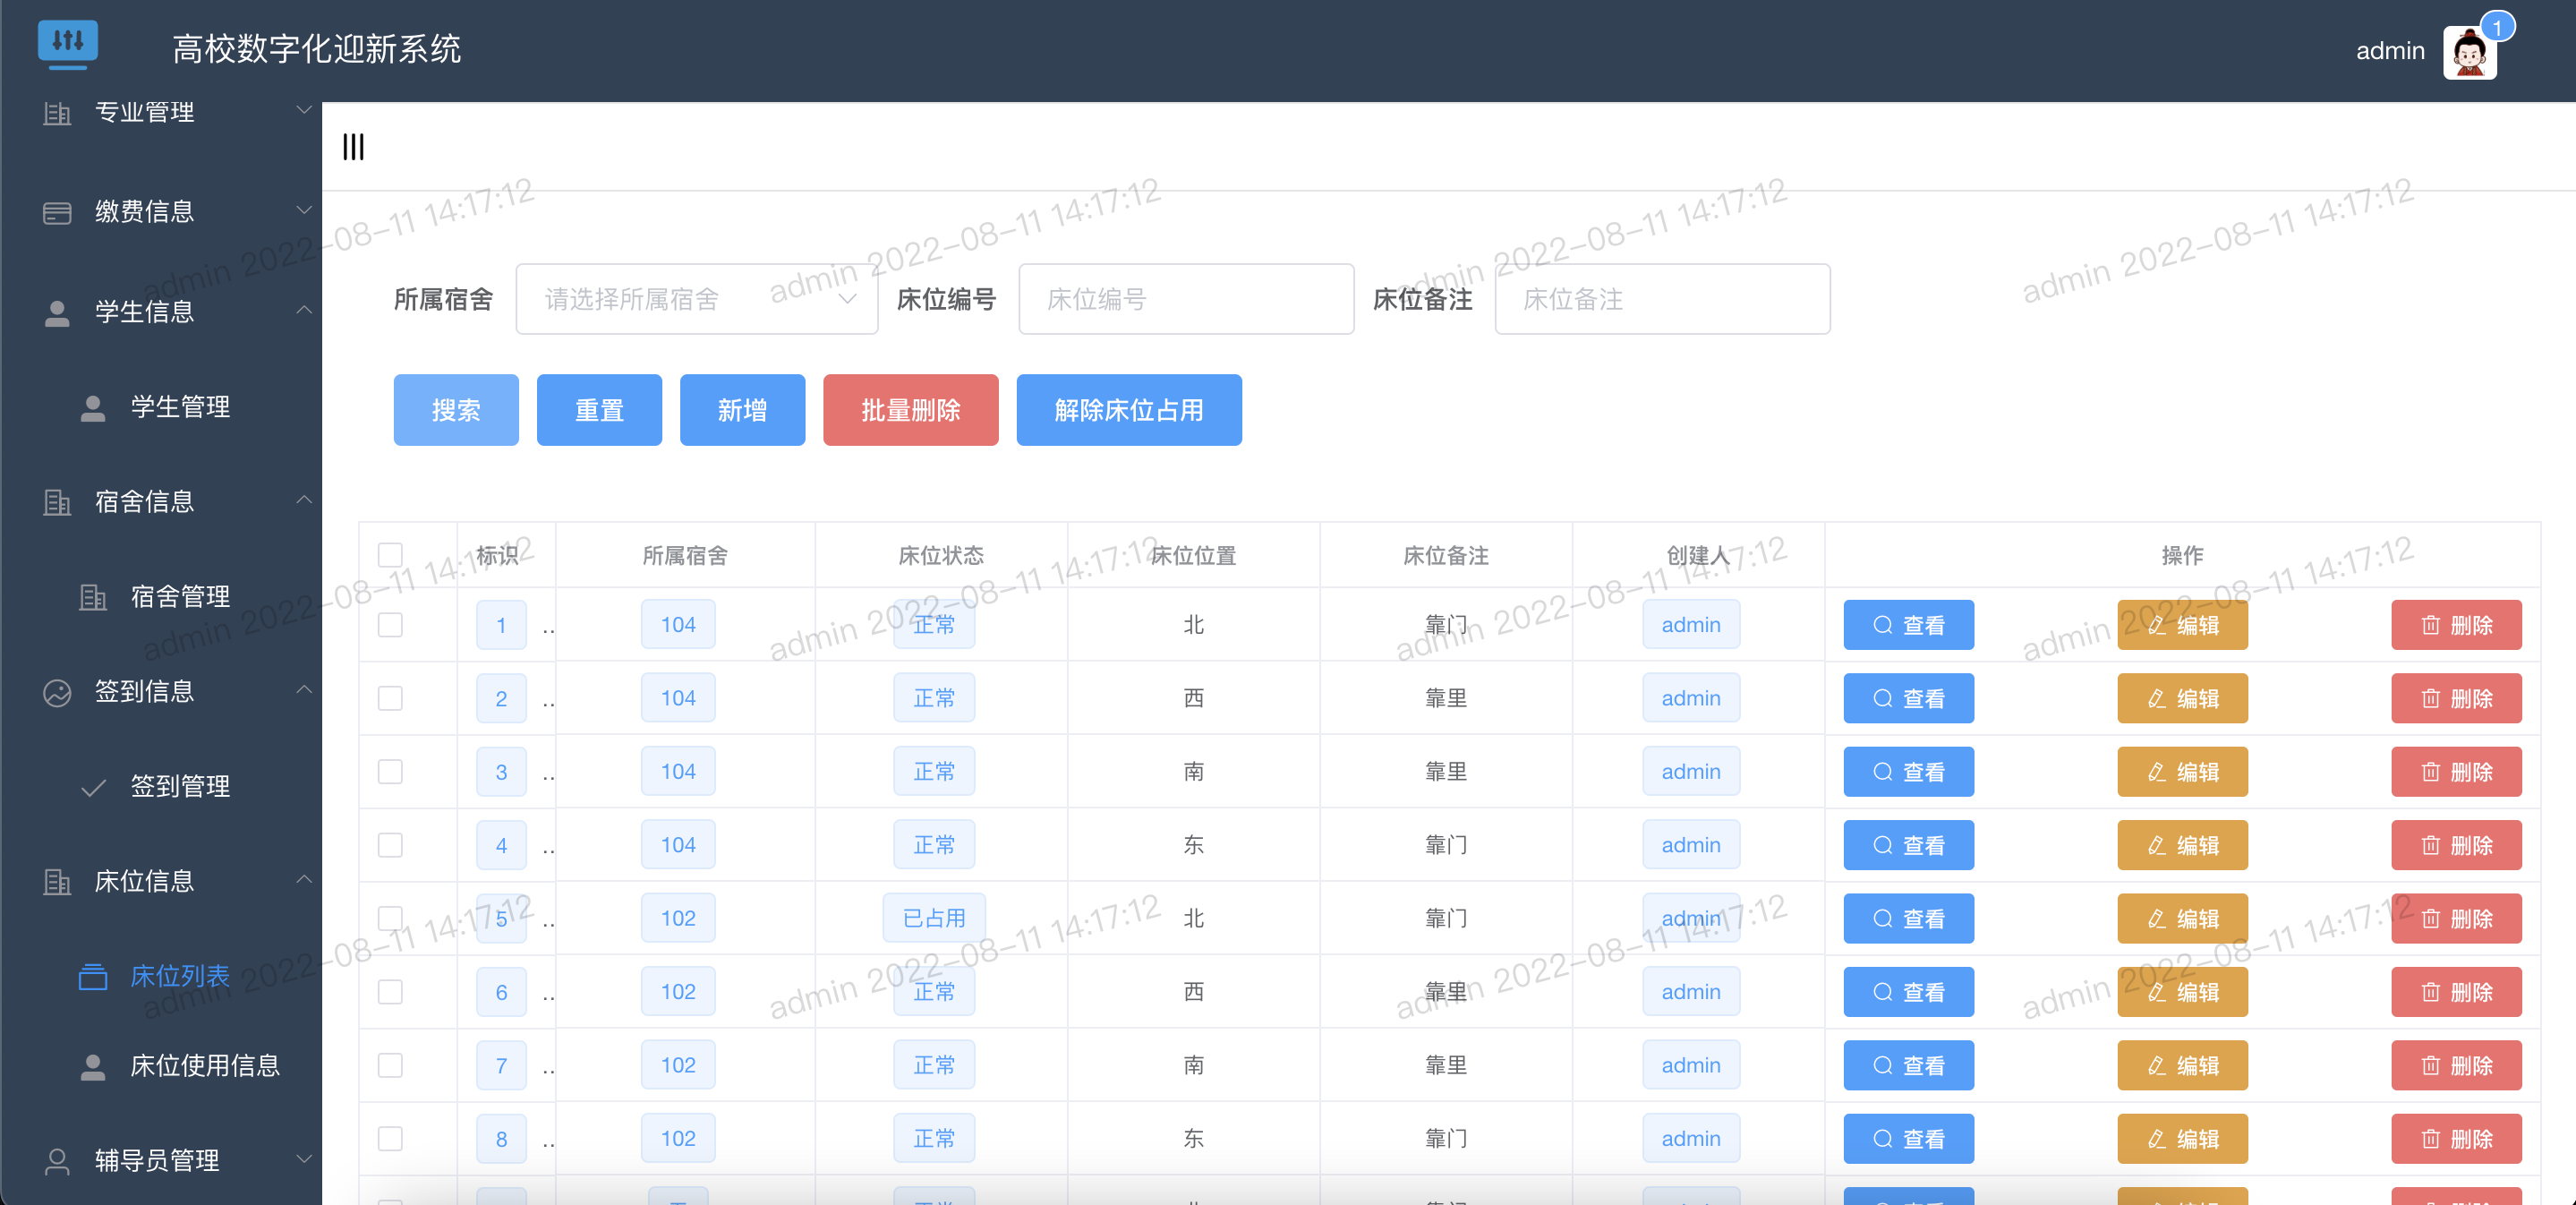Toggle the select-all checkbox in table header

pyautogui.click(x=390, y=555)
